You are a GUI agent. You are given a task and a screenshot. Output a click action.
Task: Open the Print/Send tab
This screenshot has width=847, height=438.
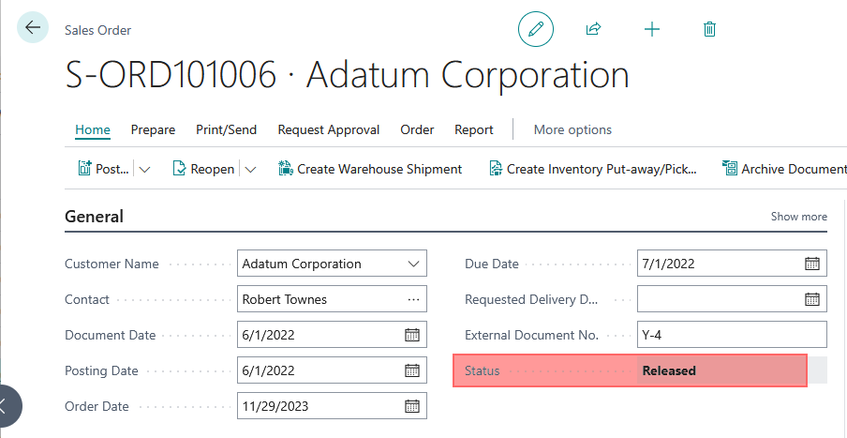[226, 129]
